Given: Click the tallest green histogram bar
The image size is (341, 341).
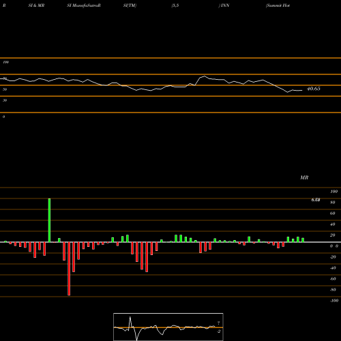Looking at the screenshot, I should (49, 220).
